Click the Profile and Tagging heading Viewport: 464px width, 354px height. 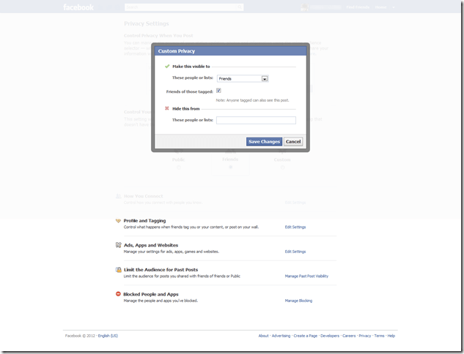tap(144, 221)
